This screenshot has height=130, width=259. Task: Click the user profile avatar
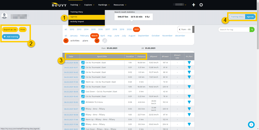point(4,16)
